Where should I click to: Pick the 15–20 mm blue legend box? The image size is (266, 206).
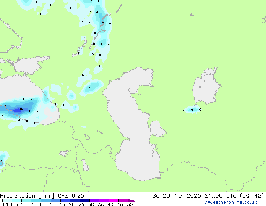65,201
